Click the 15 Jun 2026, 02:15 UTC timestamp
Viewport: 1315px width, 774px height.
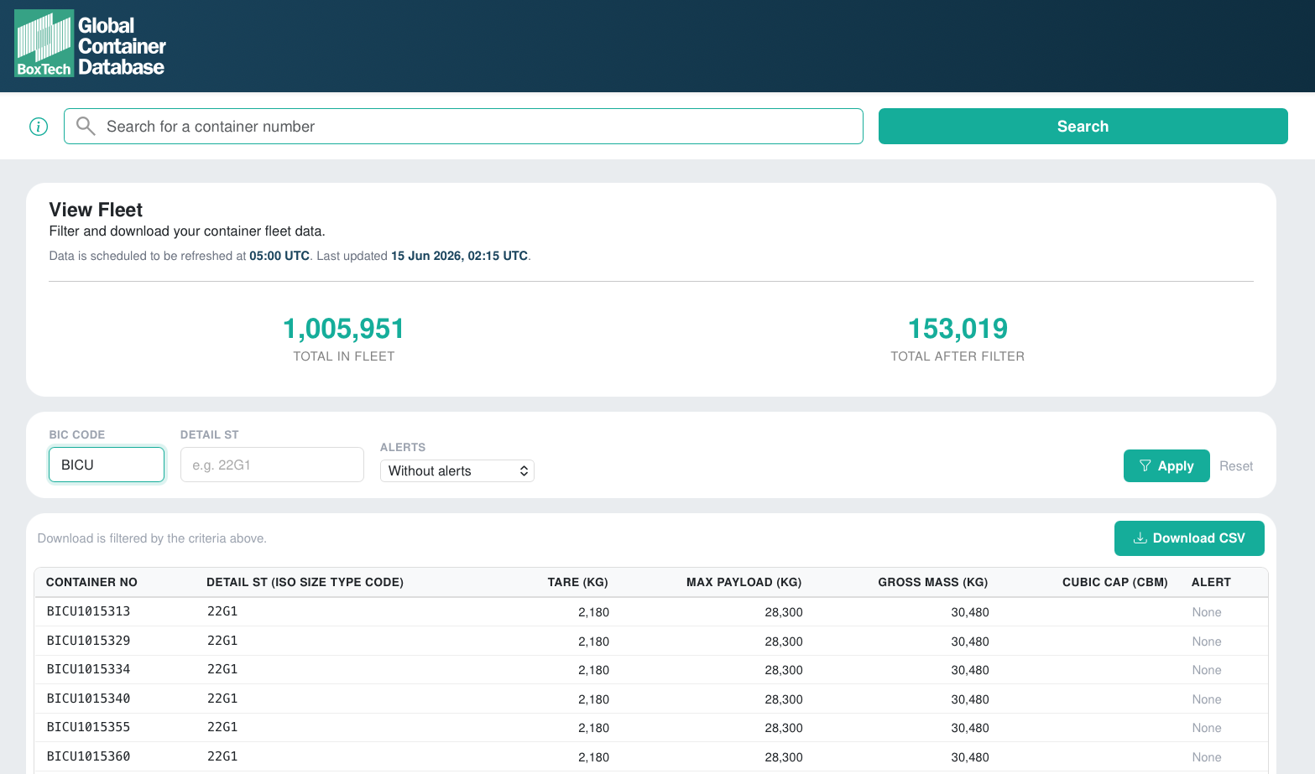459,256
